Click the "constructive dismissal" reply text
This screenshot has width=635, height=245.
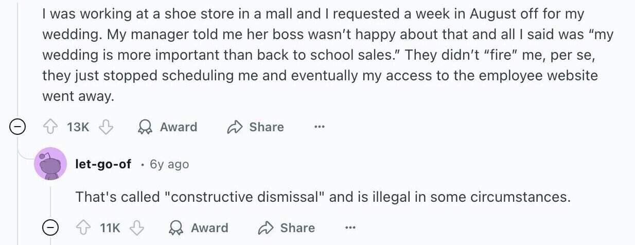coord(323,197)
